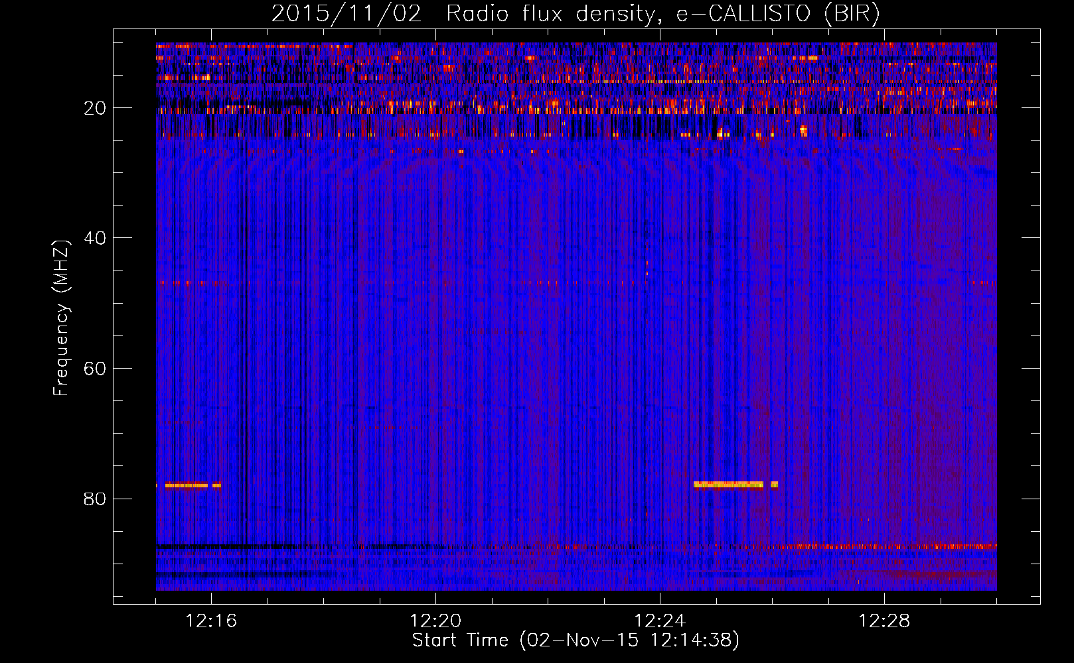Click the 60 MHz frequency tick label
Screen dimensions: 1074x663
click(x=95, y=369)
